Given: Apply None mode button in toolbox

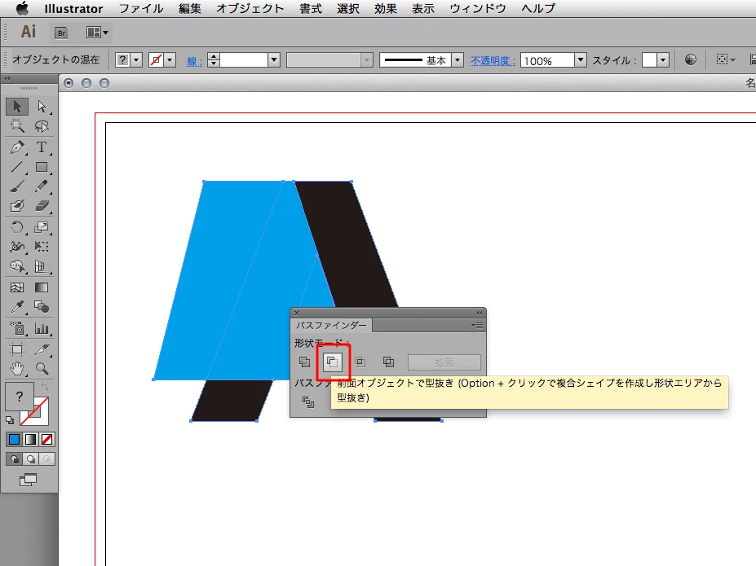Looking at the screenshot, I should coord(47,439).
